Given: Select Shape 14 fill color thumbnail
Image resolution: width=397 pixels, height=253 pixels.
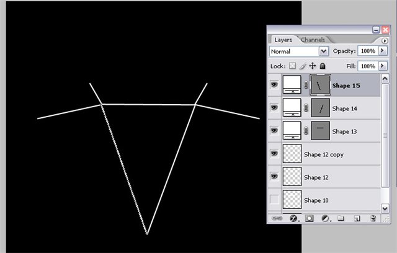Looking at the screenshot, I should 292,107.
